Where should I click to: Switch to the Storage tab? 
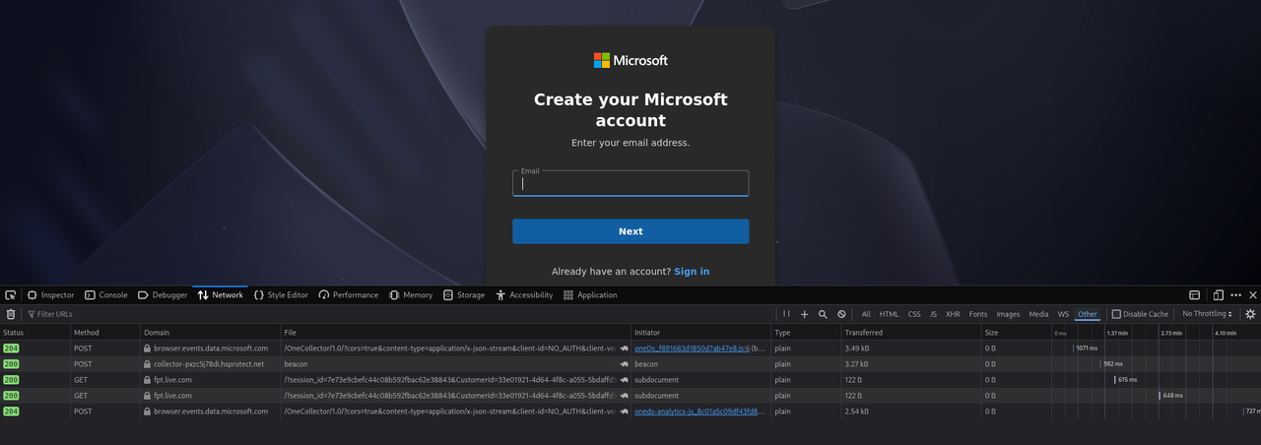pyautogui.click(x=463, y=294)
